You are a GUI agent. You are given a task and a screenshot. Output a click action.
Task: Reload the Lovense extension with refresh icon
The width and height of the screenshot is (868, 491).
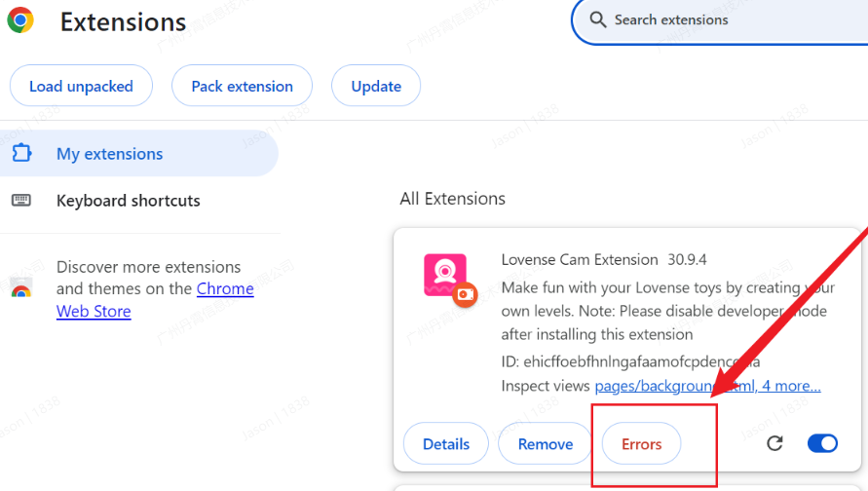pyautogui.click(x=774, y=443)
